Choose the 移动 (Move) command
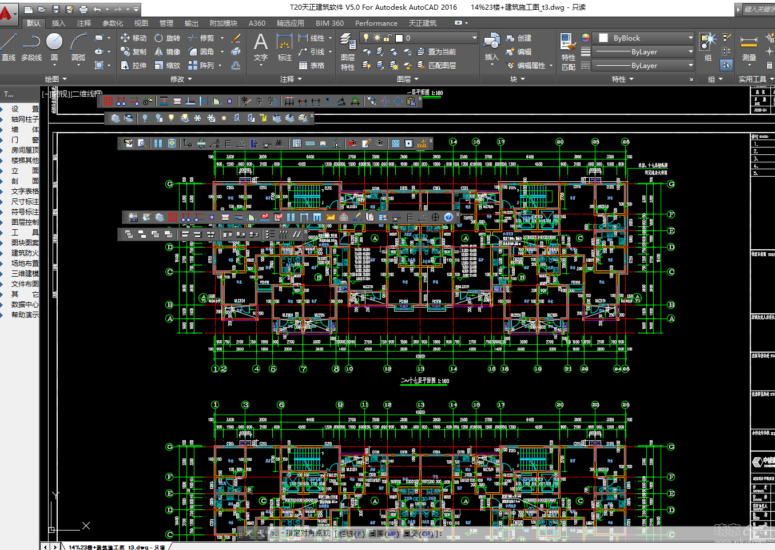 134,38
